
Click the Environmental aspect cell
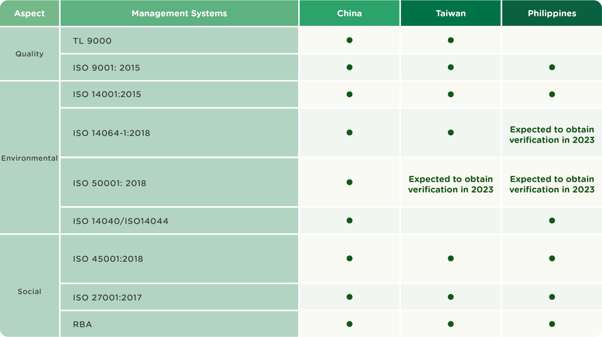click(29, 158)
